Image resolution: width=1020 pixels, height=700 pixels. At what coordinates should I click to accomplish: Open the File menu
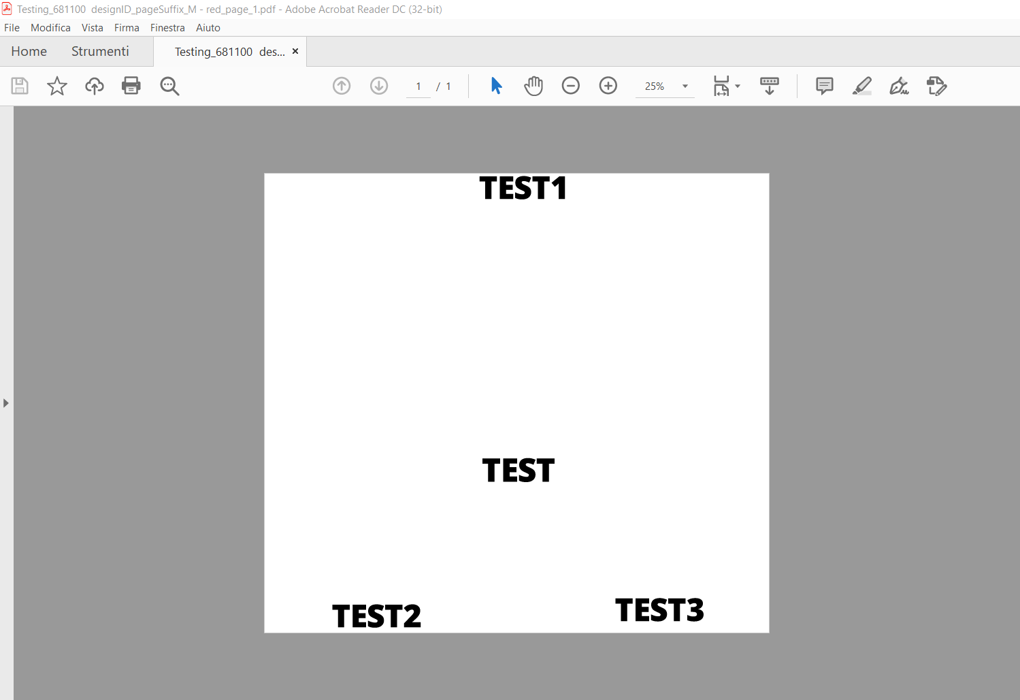[x=12, y=28]
